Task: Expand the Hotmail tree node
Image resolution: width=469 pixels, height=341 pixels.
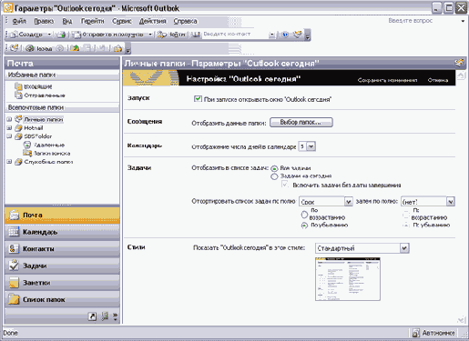Action: pos(9,127)
